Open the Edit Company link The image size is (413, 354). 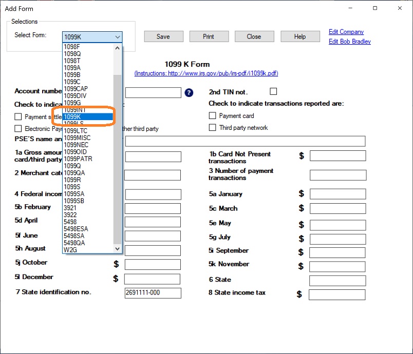coord(346,32)
